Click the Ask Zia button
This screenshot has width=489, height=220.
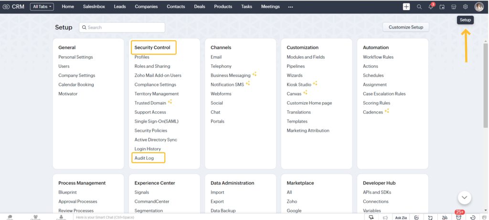click(401, 218)
